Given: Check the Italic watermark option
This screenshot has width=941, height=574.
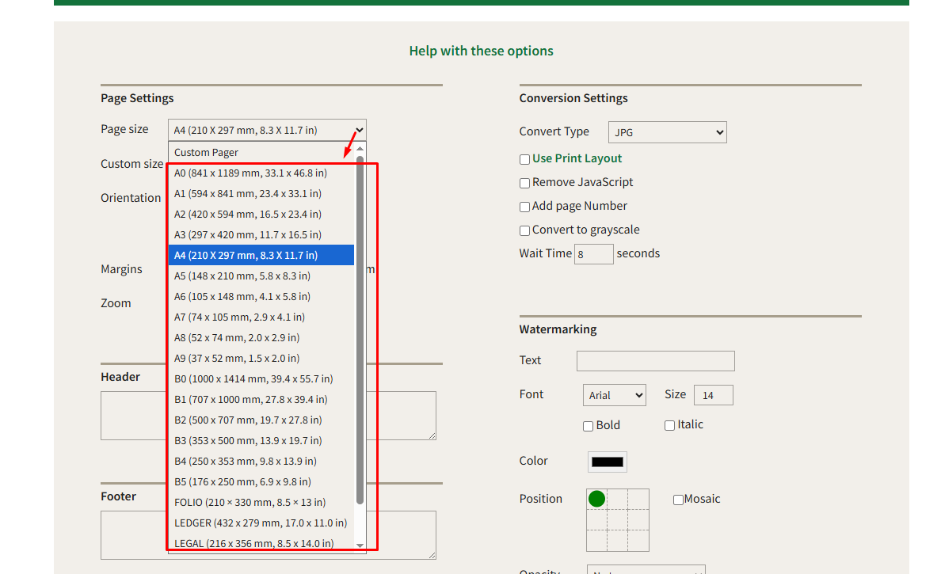Looking at the screenshot, I should (669, 425).
